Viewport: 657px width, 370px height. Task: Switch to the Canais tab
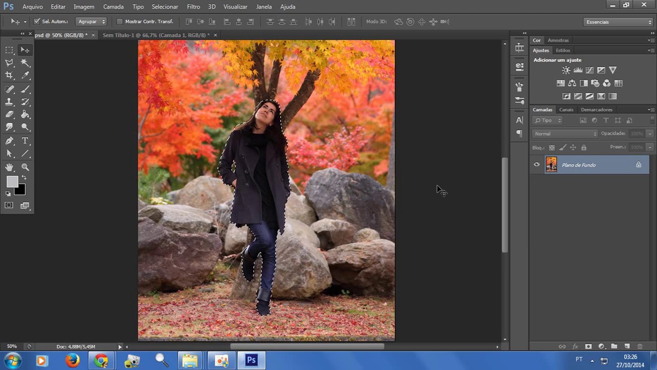pos(566,109)
